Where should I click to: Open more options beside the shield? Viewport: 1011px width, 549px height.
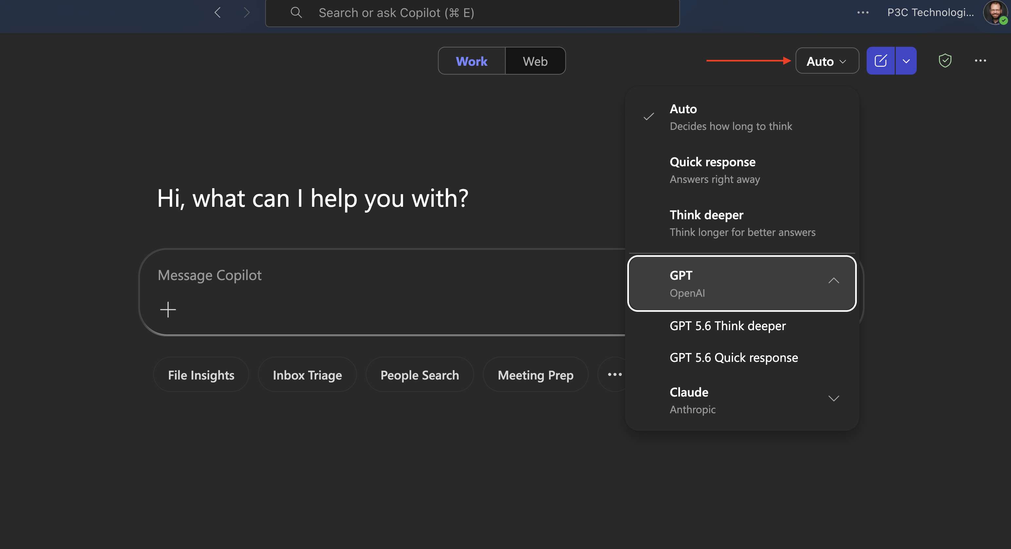(x=980, y=61)
